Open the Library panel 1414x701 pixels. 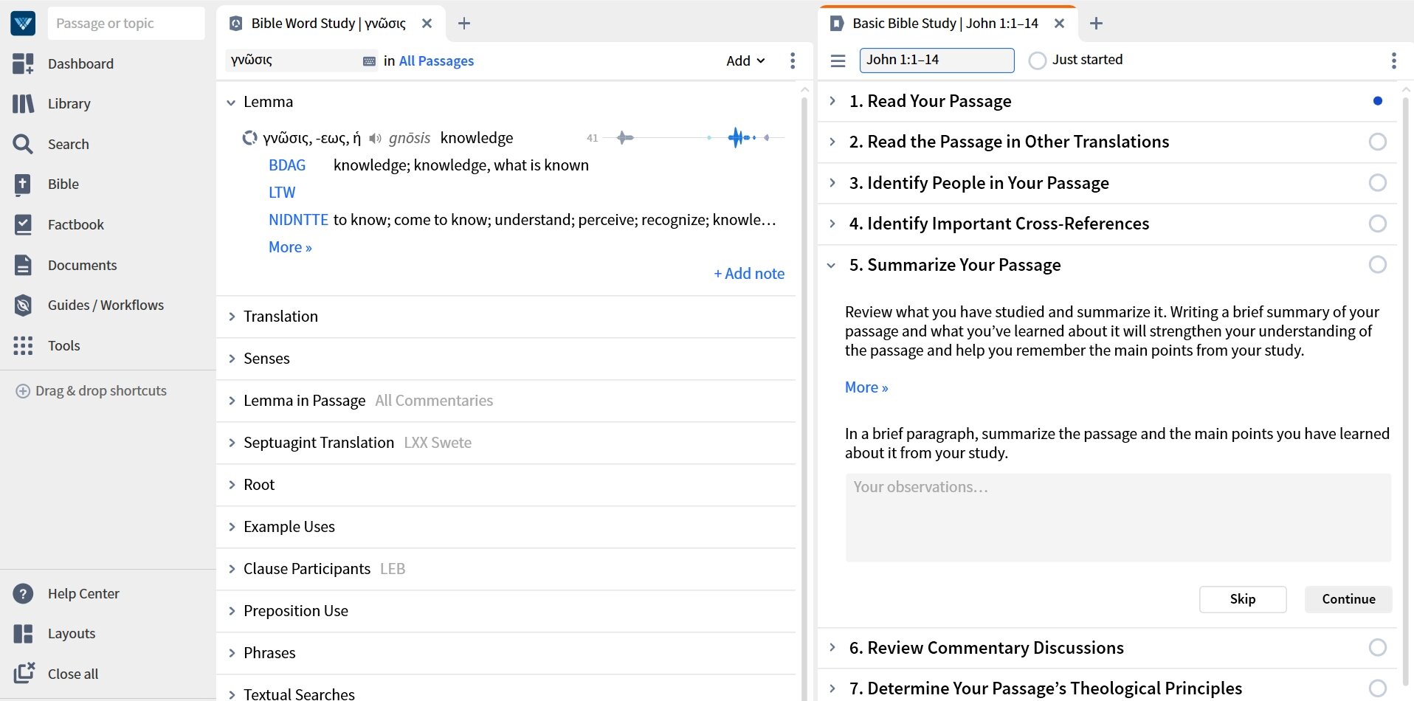pos(69,103)
